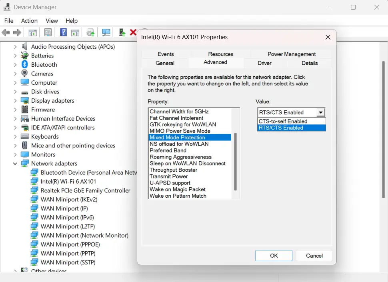Click the Display adapters icon

pos(24,100)
